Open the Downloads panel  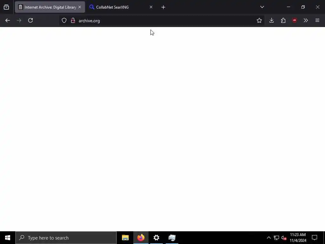click(x=272, y=20)
